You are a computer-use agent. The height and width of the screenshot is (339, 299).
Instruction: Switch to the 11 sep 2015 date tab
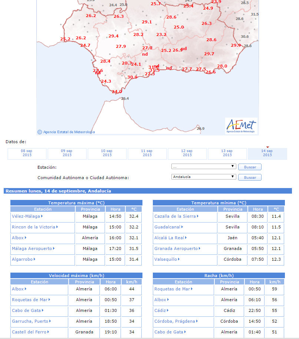(147, 154)
